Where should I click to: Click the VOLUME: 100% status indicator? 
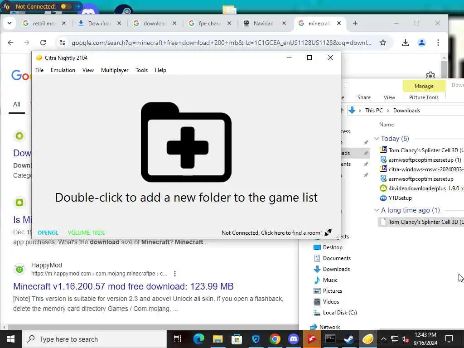pos(87,232)
